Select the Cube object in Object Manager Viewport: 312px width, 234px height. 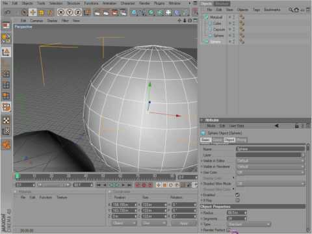(x=217, y=23)
